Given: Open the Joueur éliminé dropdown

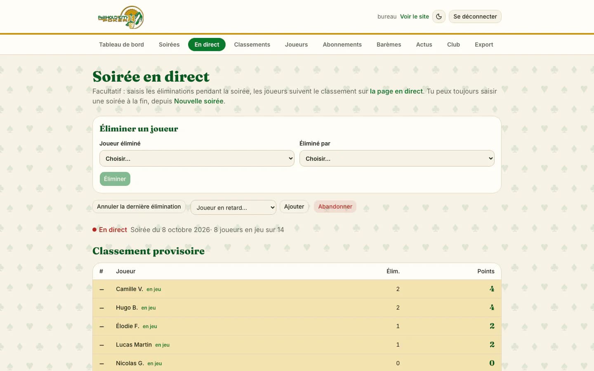Looking at the screenshot, I should (197, 158).
